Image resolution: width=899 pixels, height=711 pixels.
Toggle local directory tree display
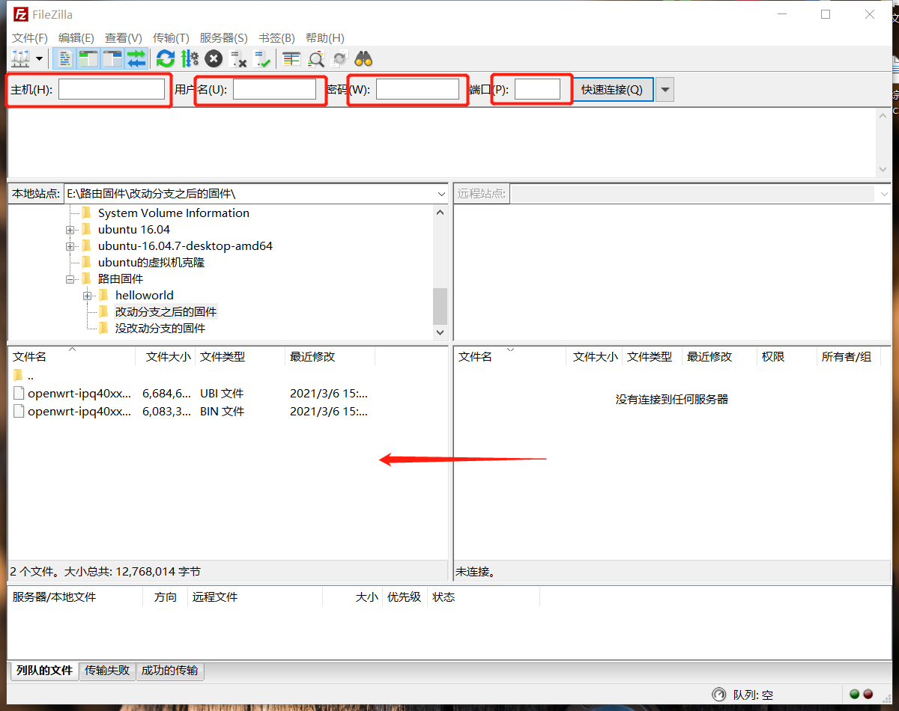[88, 58]
